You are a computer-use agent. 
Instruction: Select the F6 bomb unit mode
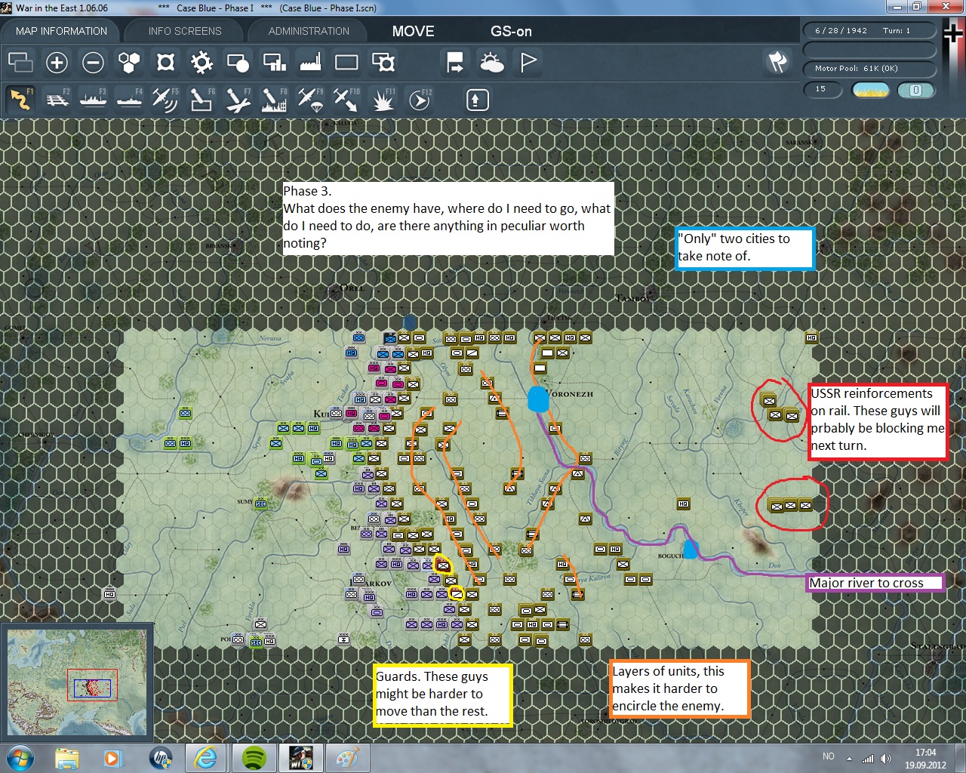tap(202, 100)
